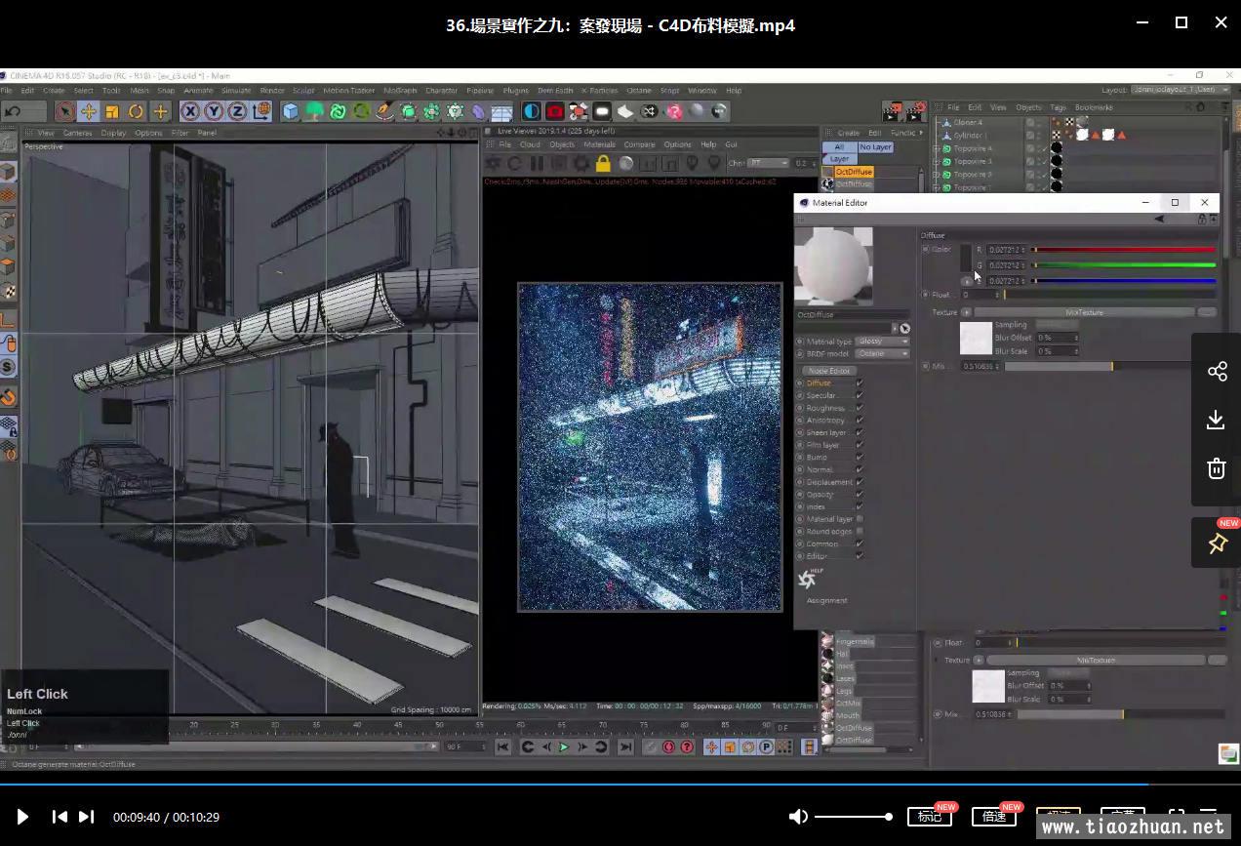The height and width of the screenshot is (846, 1241).
Task: Play the video with the player play button
Action: pos(22,817)
